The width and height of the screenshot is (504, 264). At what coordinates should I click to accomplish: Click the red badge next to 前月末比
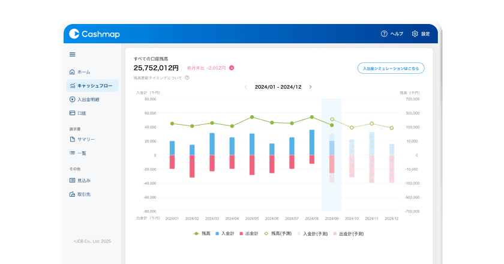(x=232, y=68)
